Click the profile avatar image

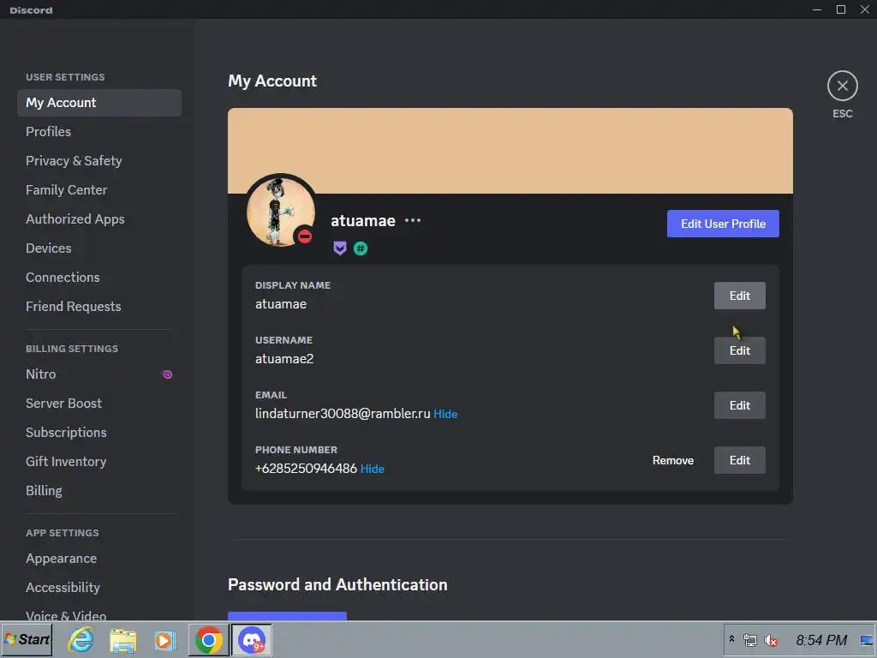point(281,212)
